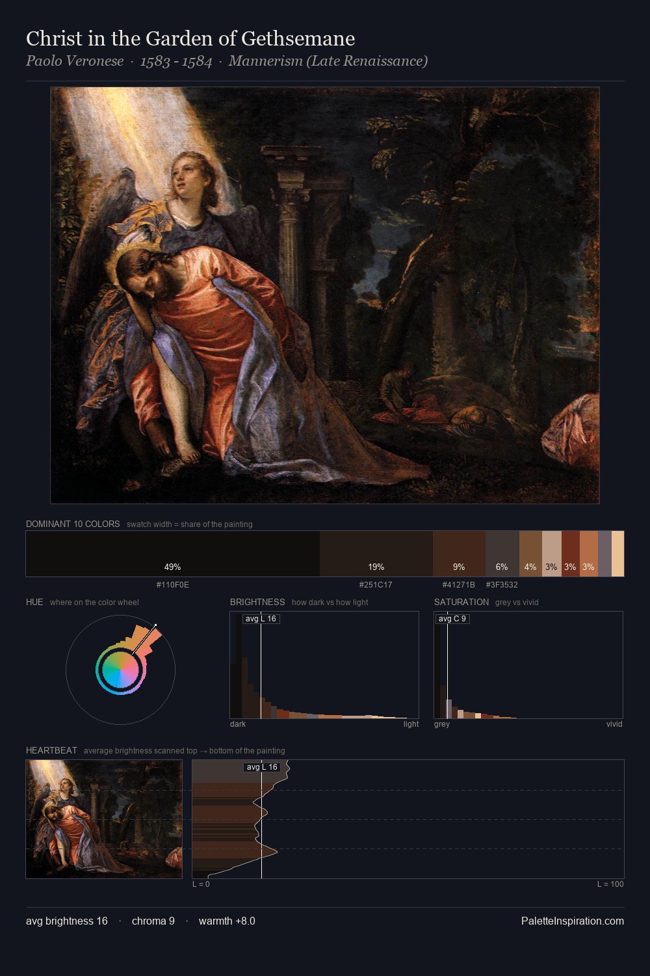Image resolution: width=650 pixels, height=976 pixels.
Task: Click the 49% near-black color swatch
Action: click(x=173, y=554)
